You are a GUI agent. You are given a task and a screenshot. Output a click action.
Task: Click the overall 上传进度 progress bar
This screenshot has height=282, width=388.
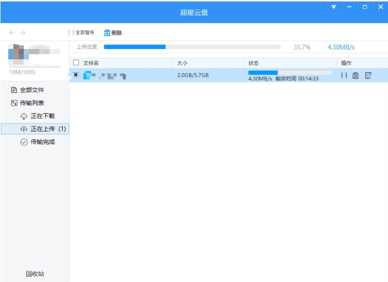pyautogui.click(x=192, y=47)
